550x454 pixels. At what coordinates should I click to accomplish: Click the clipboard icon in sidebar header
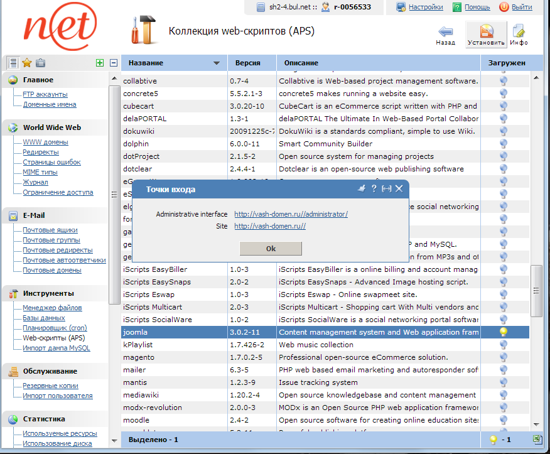pyautogui.click(x=40, y=63)
